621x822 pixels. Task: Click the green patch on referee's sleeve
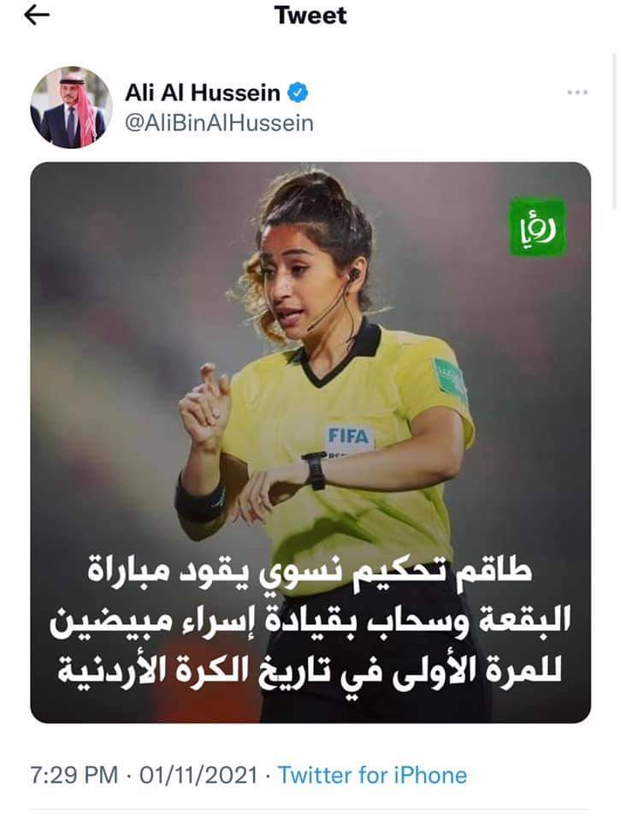point(450,379)
